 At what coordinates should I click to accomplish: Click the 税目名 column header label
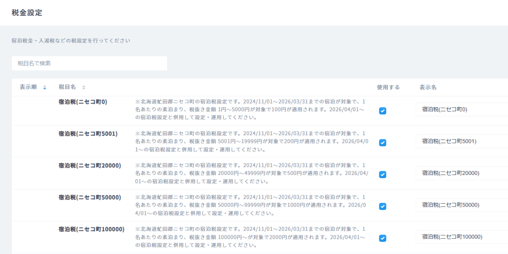pyautogui.click(x=67, y=87)
